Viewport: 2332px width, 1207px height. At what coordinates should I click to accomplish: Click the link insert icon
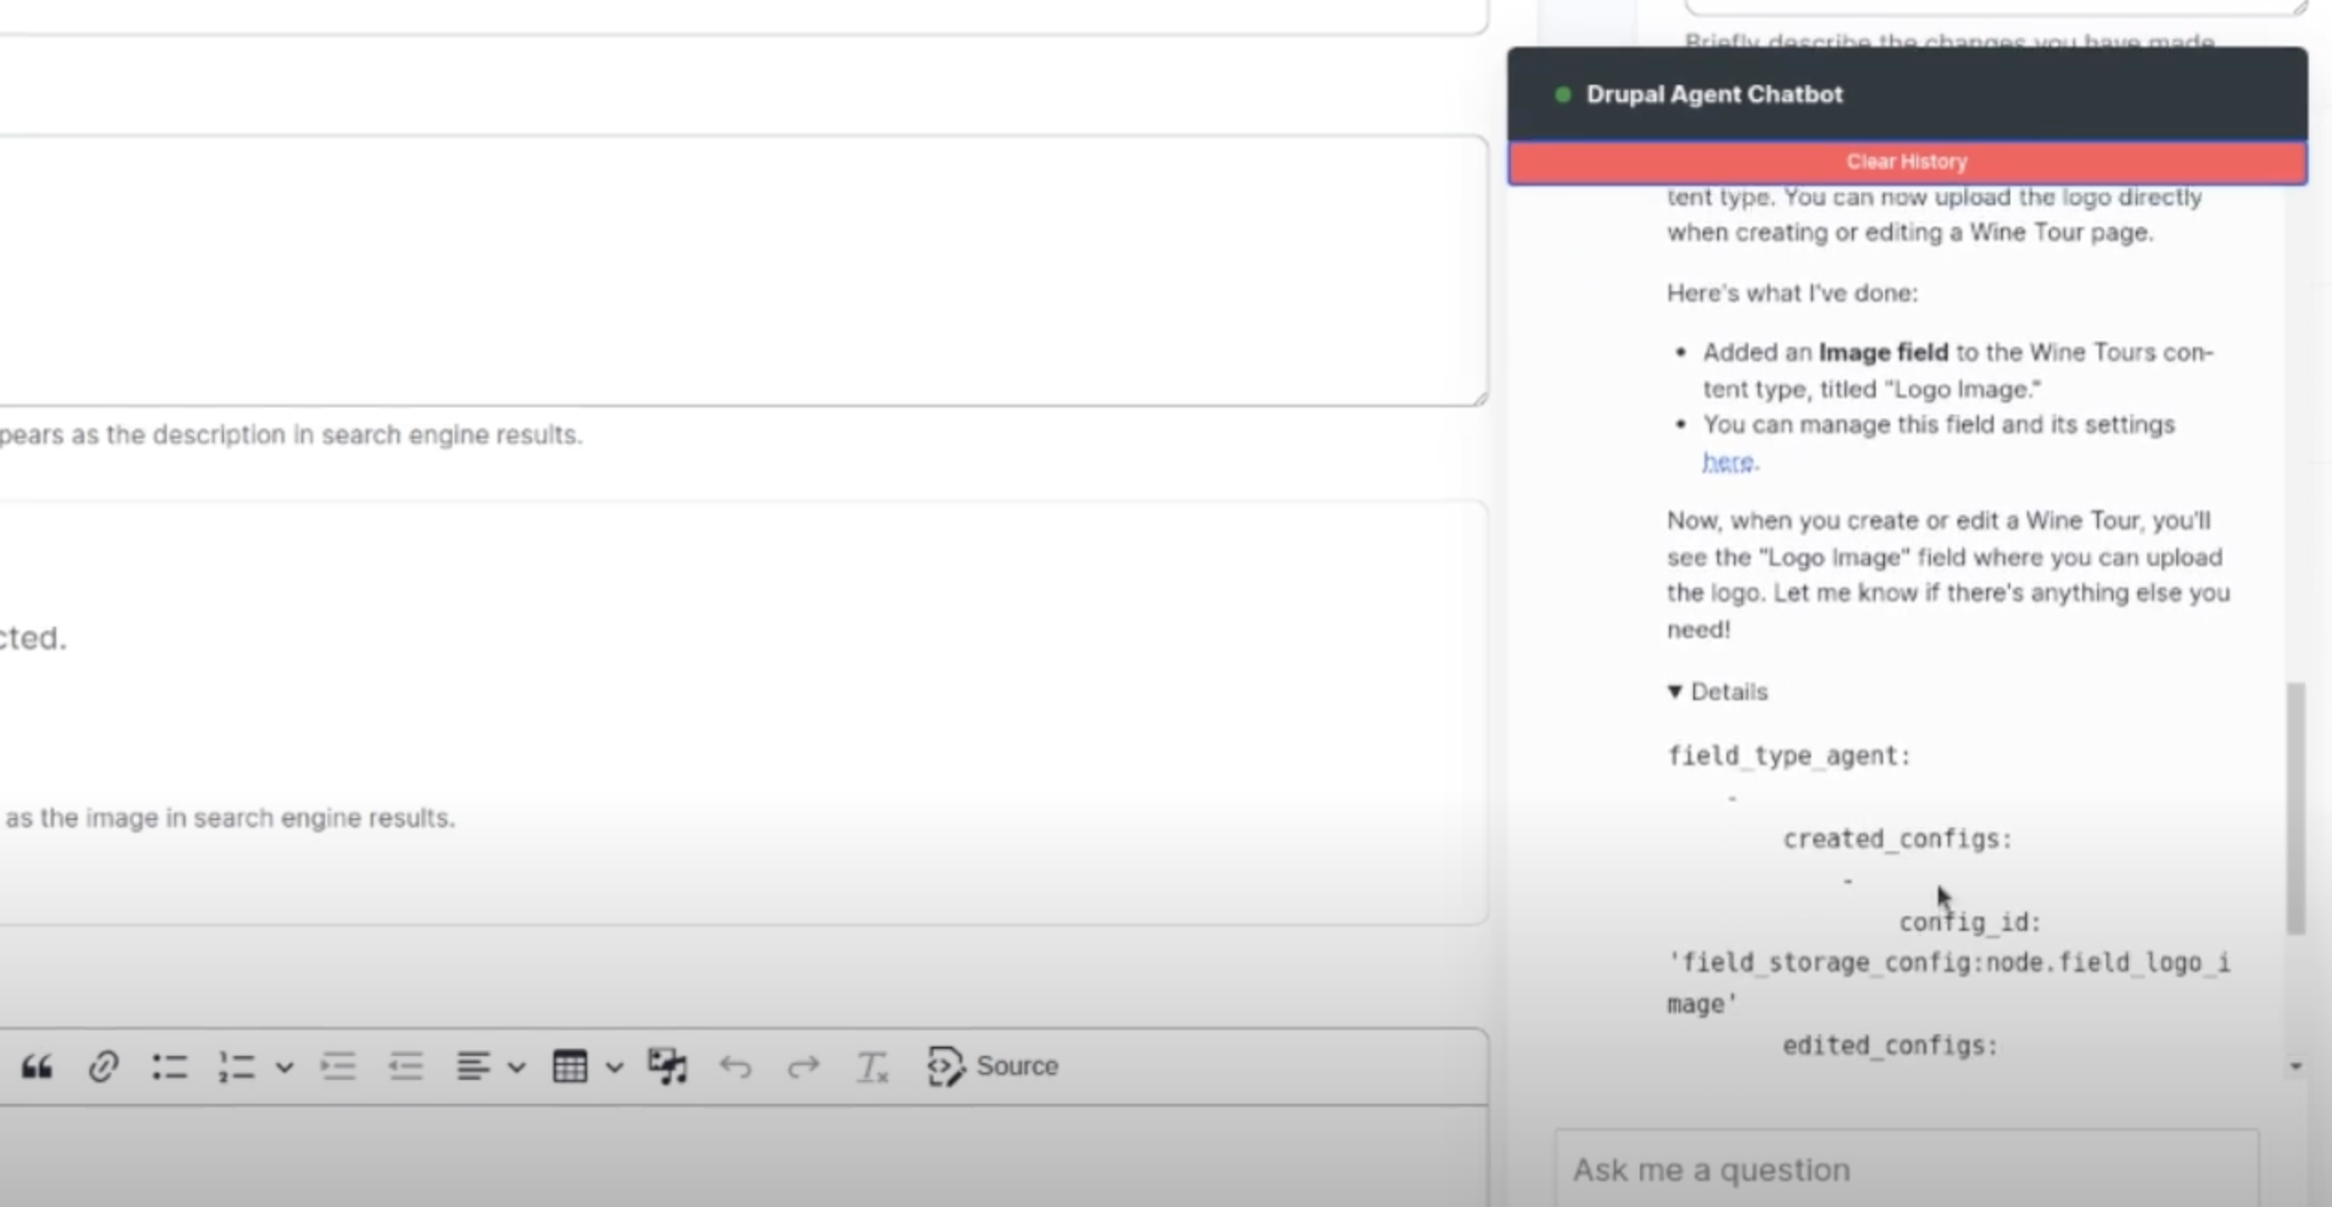pyautogui.click(x=103, y=1066)
